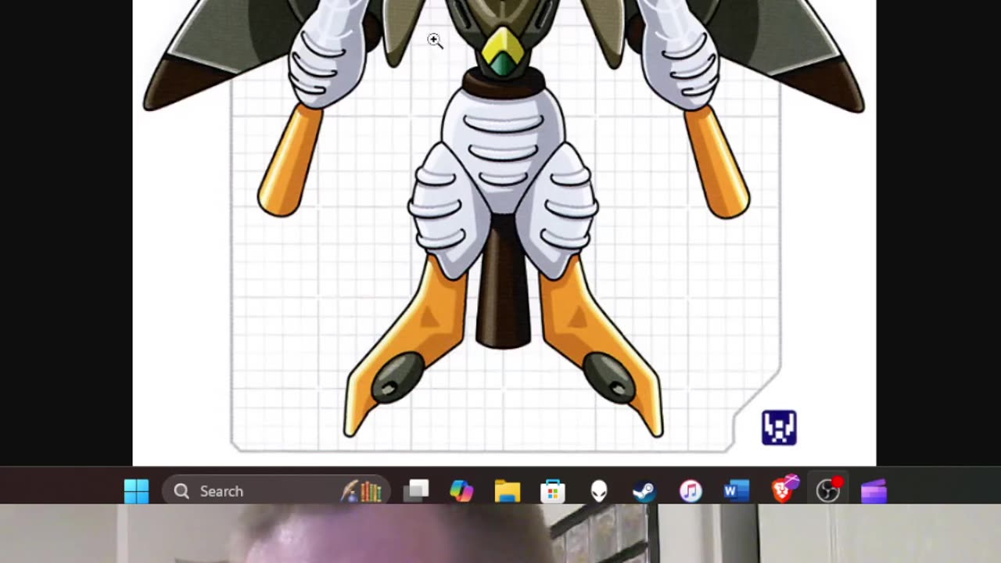Switch to Brave browser in taskbar
This screenshot has width=1001, height=563.
coord(784,489)
